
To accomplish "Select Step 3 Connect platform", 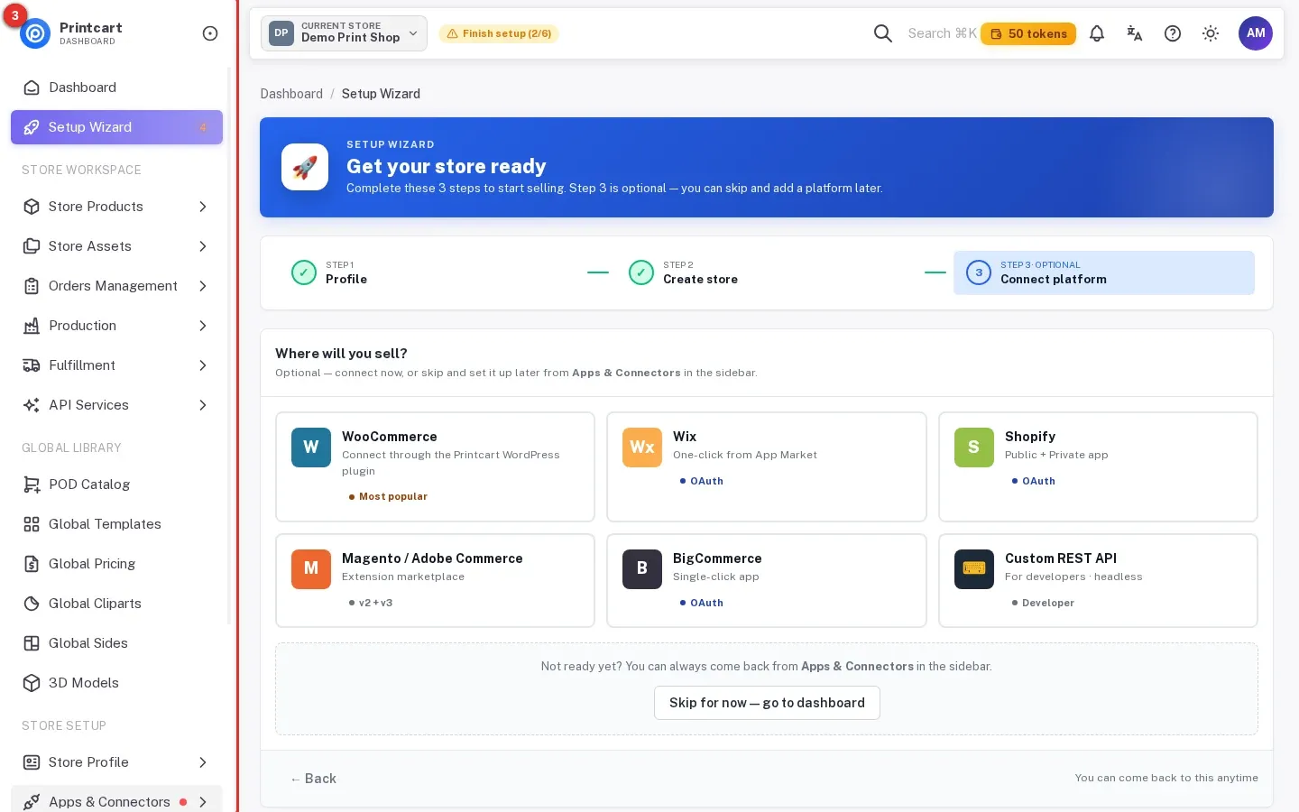I will pyautogui.click(x=1104, y=272).
